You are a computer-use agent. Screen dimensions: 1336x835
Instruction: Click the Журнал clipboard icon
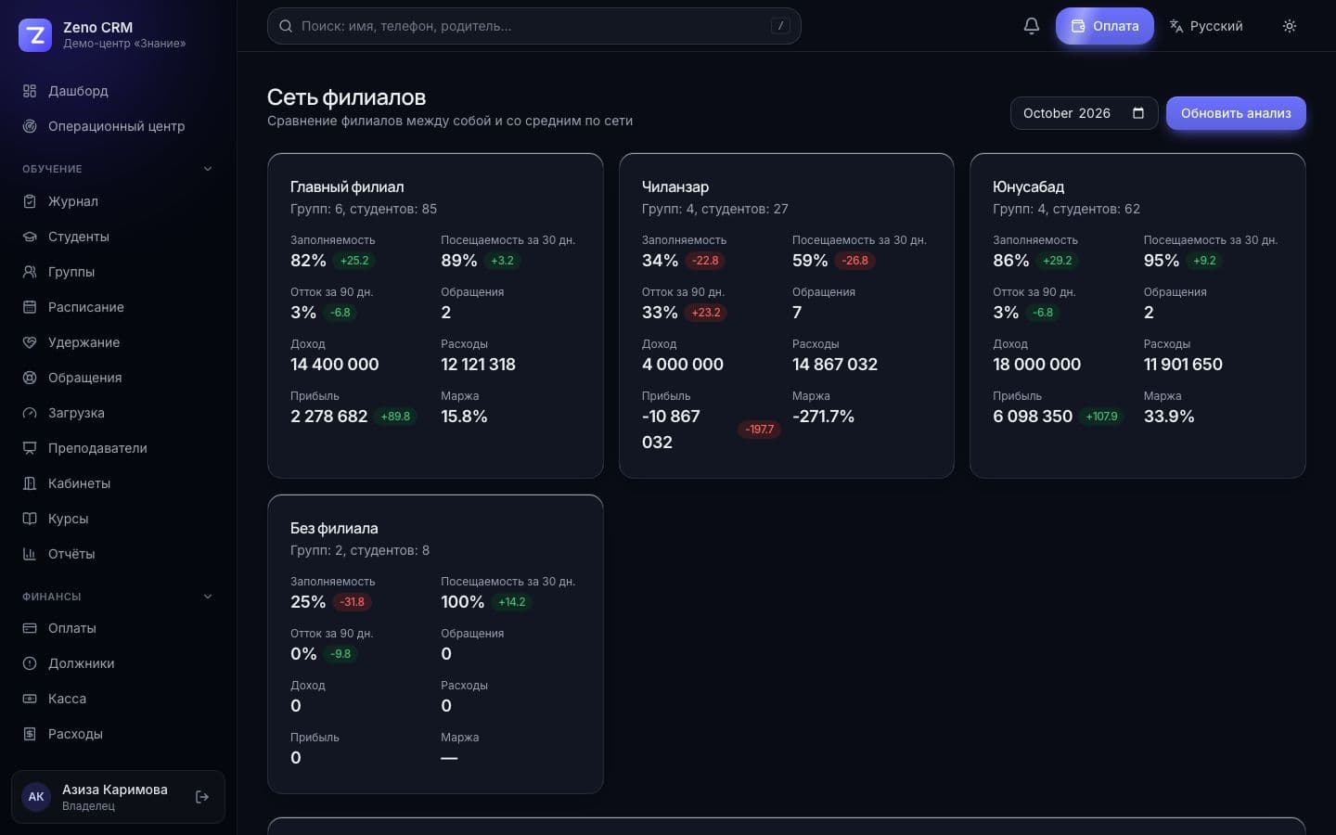tap(30, 201)
